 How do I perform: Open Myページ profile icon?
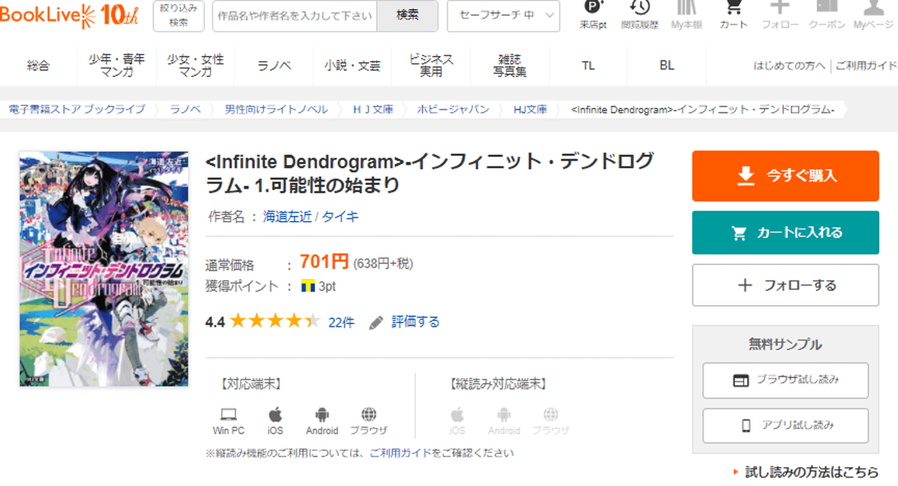(873, 10)
